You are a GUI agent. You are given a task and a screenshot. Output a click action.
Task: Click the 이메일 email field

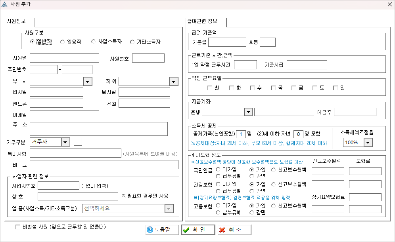tap(65, 115)
